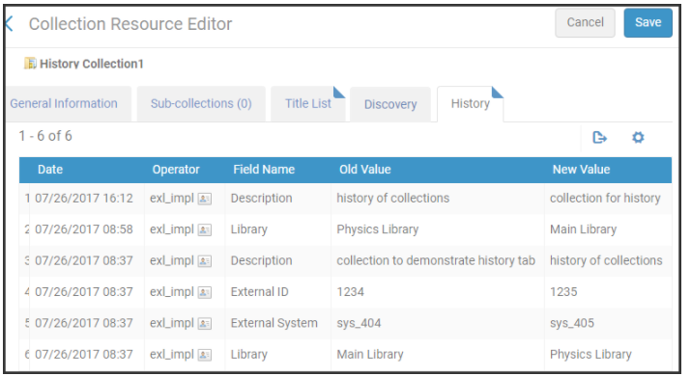Image resolution: width=691 pixels, height=376 pixels.
Task: Click the '1 - 6 of 6' record count
Action: tap(45, 136)
